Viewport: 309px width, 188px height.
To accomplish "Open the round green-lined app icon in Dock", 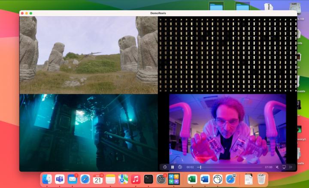I will 218,179.
